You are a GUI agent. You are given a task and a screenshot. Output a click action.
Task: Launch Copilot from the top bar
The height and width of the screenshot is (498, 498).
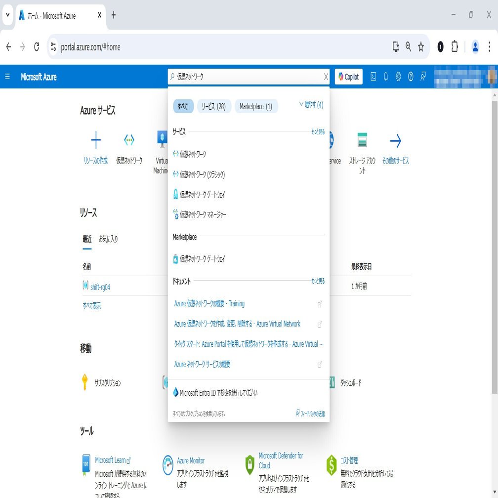[x=348, y=77]
